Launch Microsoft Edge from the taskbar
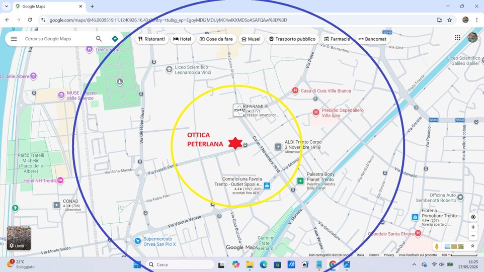The image size is (484, 272). (x=263, y=264)
